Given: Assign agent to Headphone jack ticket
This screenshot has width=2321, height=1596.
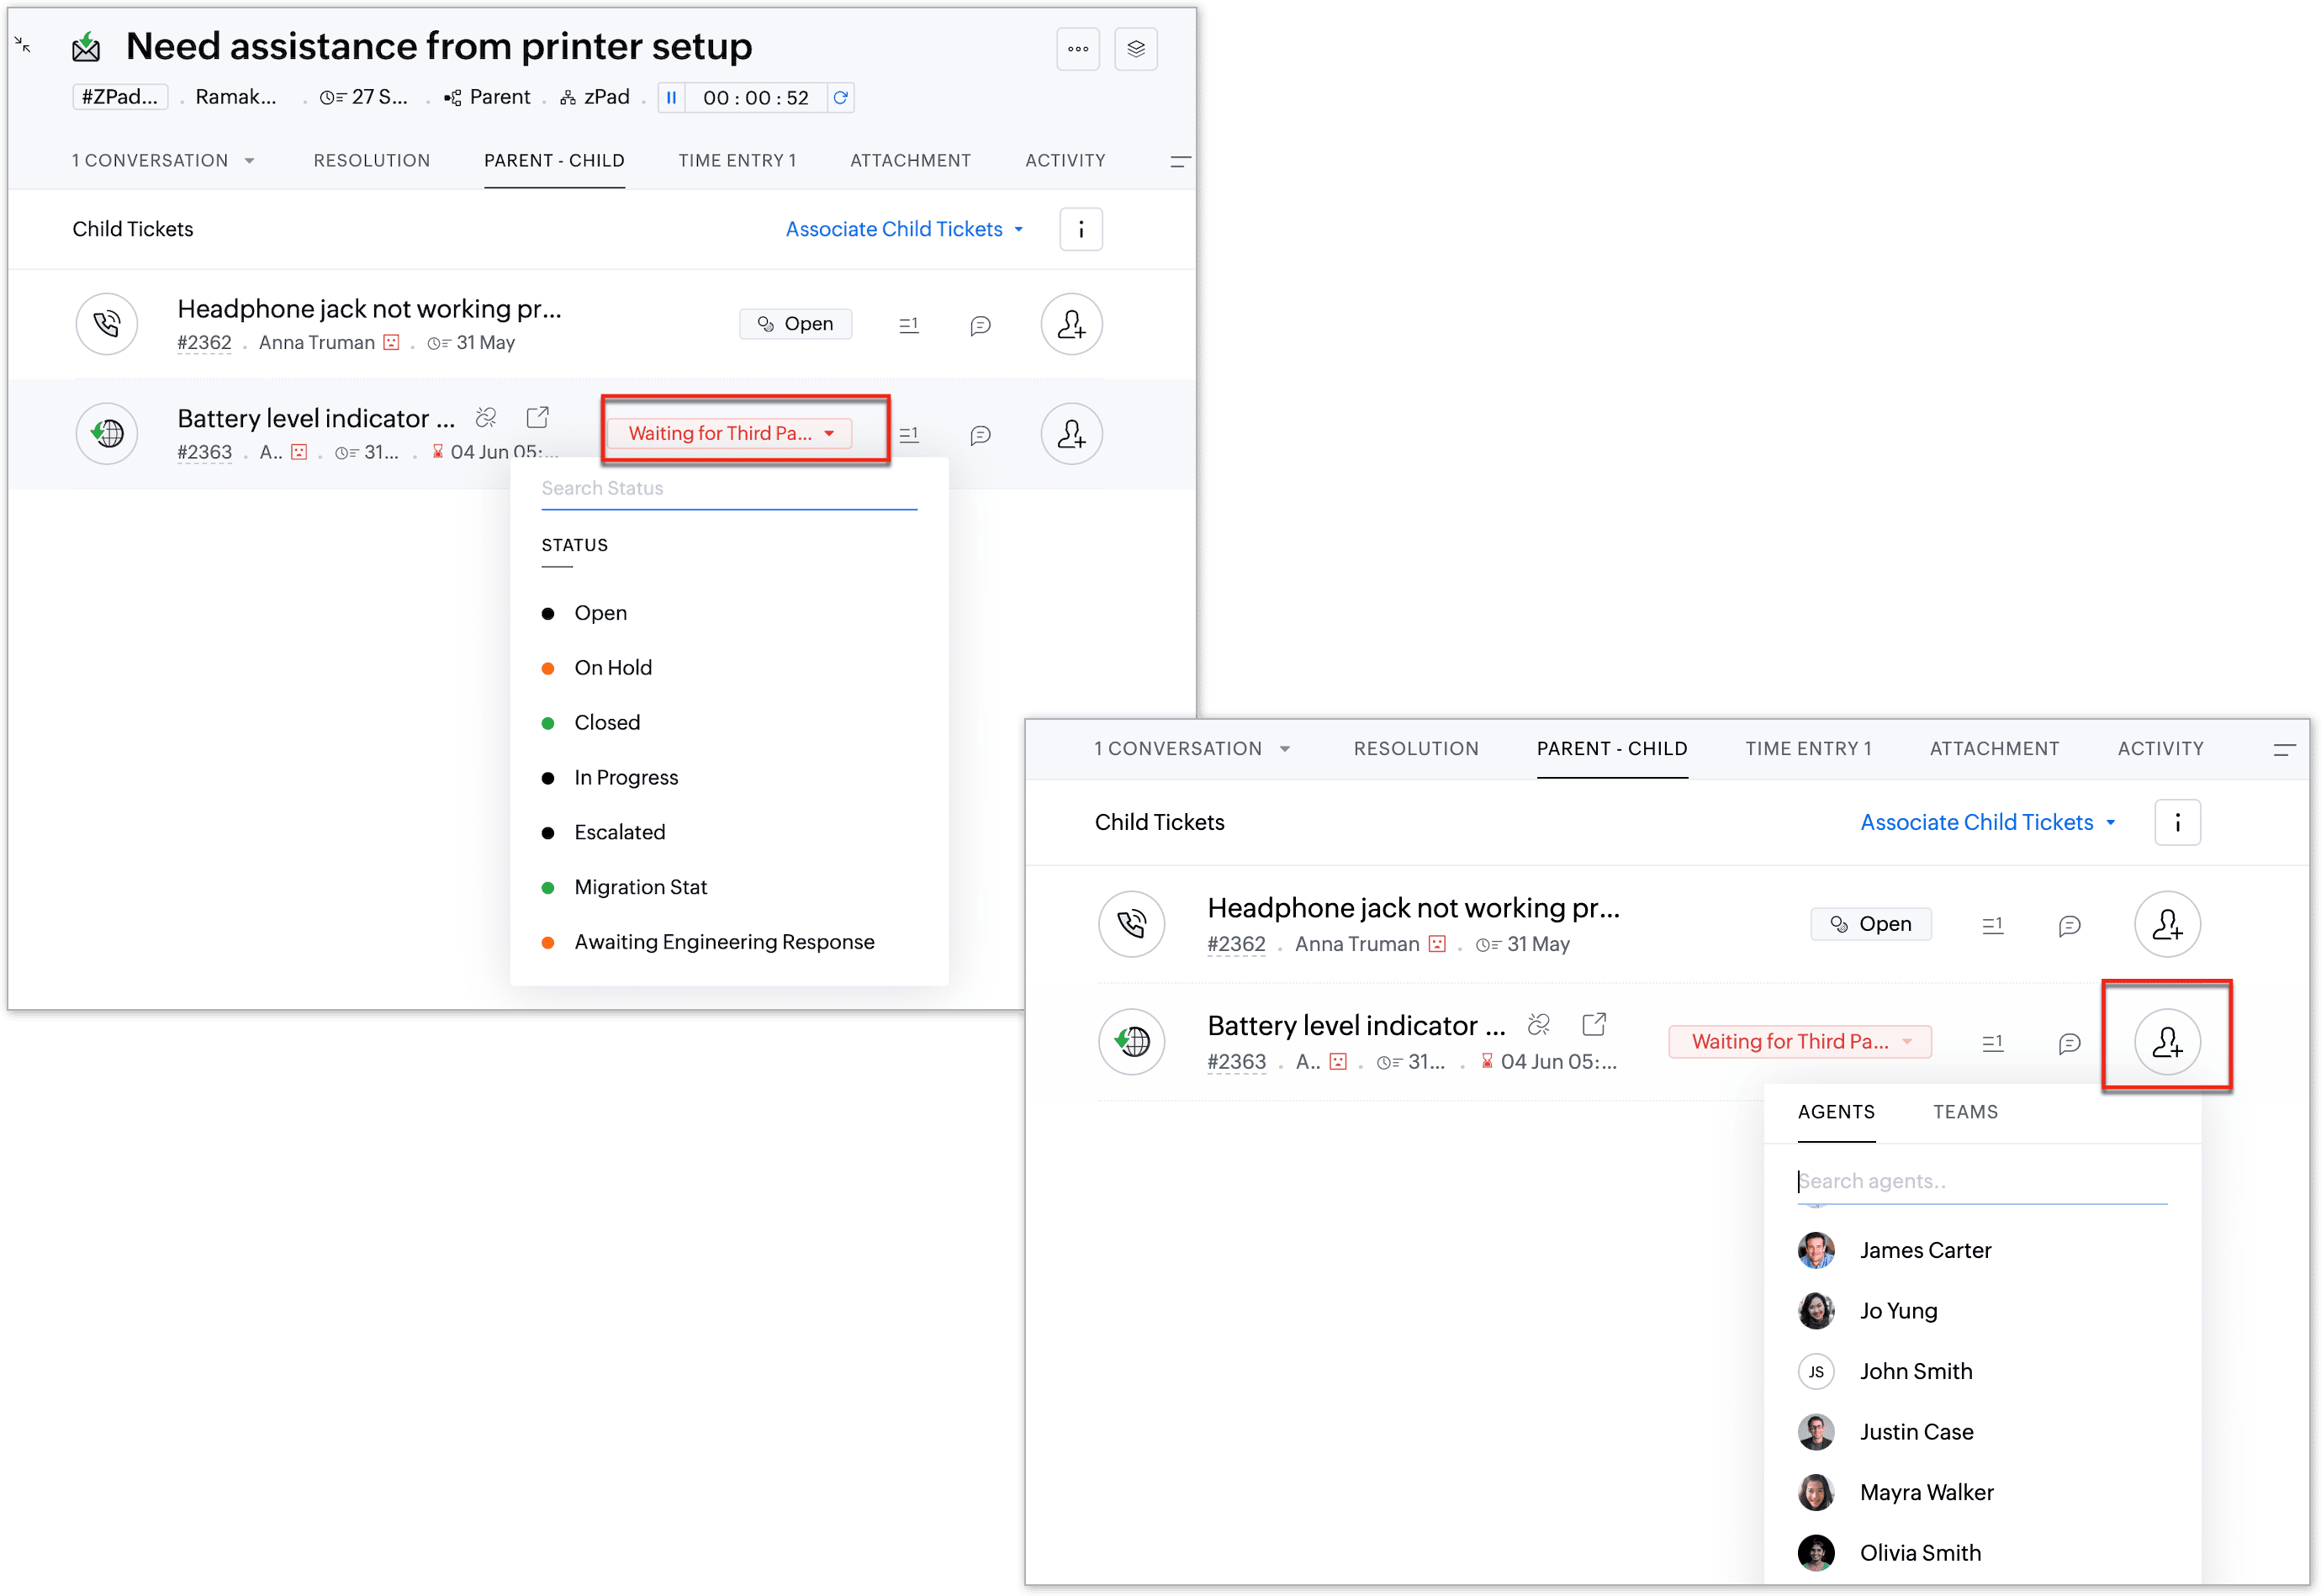Looking at the screenshot, I should [x=1071, y=324].
